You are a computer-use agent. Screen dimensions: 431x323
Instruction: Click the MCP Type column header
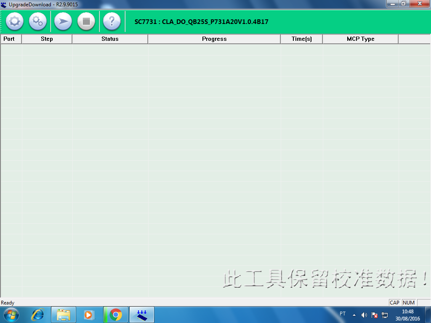point(360,39)
